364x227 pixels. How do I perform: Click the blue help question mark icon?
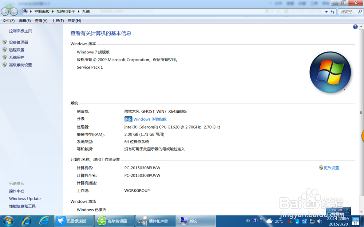click(x=355, y=27)
